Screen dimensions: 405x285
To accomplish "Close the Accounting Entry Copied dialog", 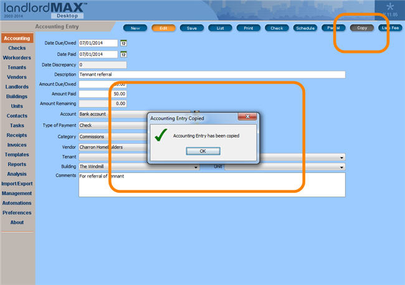I will coord(247,116).
